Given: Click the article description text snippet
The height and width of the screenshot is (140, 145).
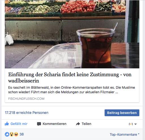Looking at the screenshot, I should coord(72,90).
